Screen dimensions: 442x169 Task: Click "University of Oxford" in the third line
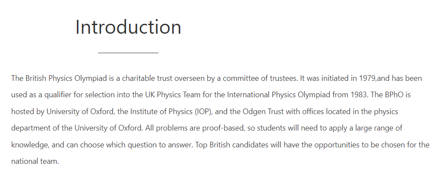click(80, 112)
